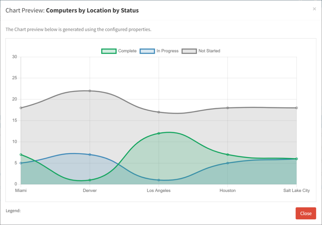Click the X to dismiss the dialog

pyautogui.click(x=314, y=9)
